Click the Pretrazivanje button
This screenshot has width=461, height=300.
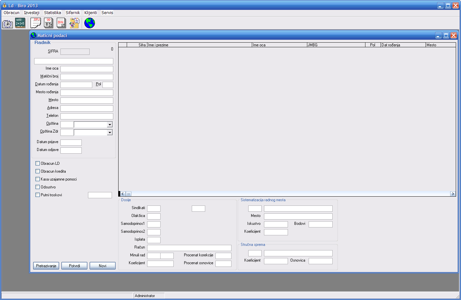coord(46,266)
